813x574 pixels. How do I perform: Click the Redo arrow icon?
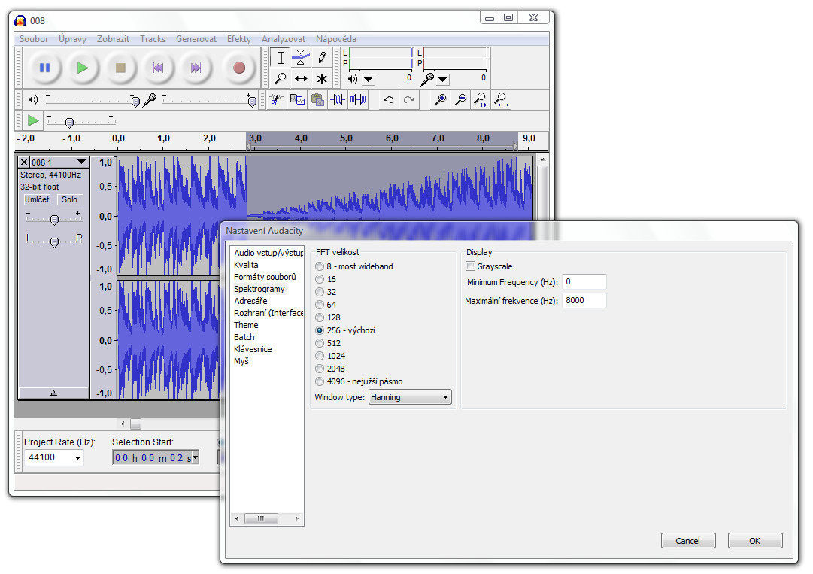(x=408, y=99)
